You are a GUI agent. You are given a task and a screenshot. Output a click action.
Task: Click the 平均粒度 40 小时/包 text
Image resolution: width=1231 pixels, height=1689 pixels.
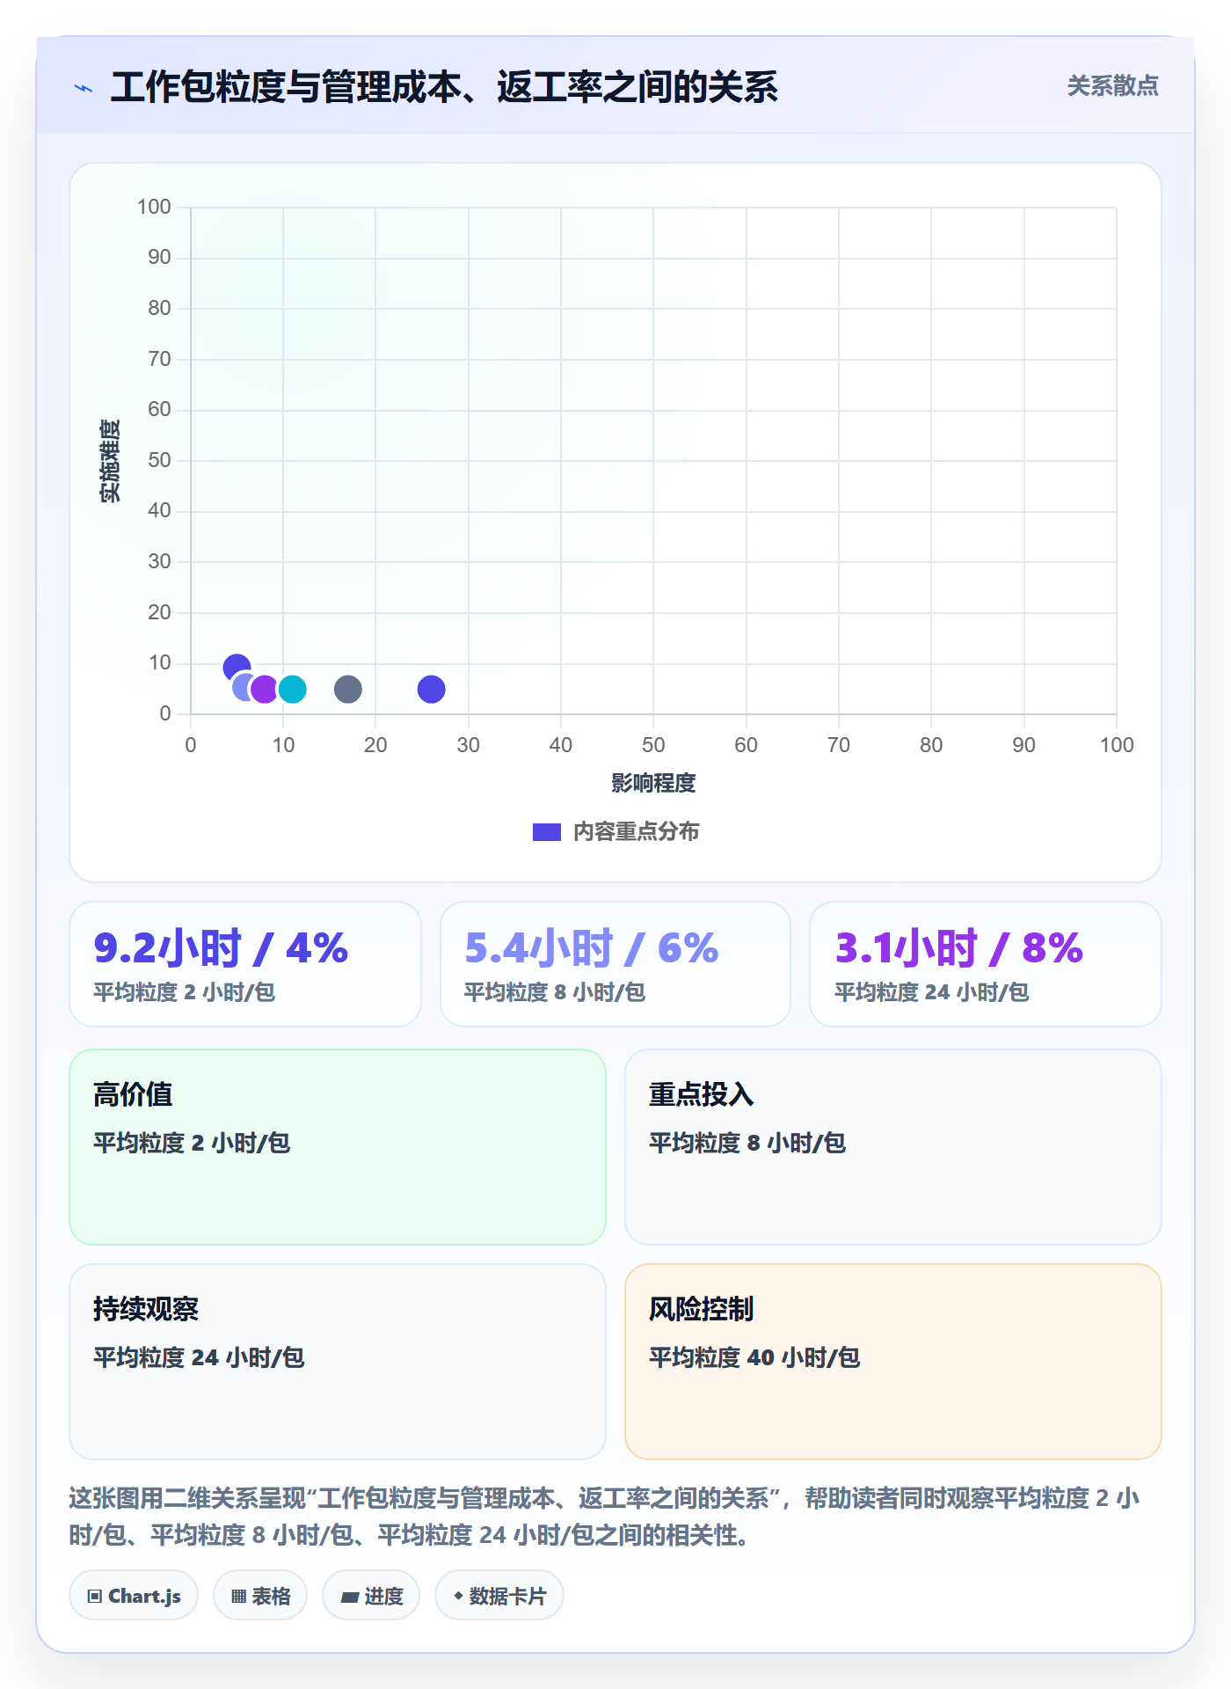point(754,1357)
